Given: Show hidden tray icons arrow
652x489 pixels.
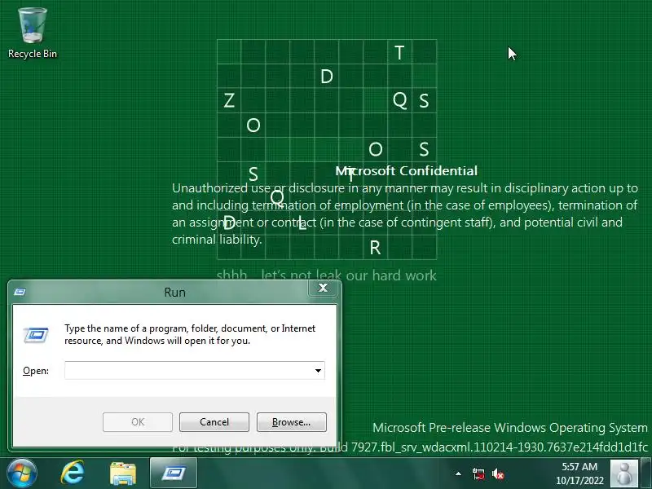Looking at the screenshot, I should (x=458, y=474).
